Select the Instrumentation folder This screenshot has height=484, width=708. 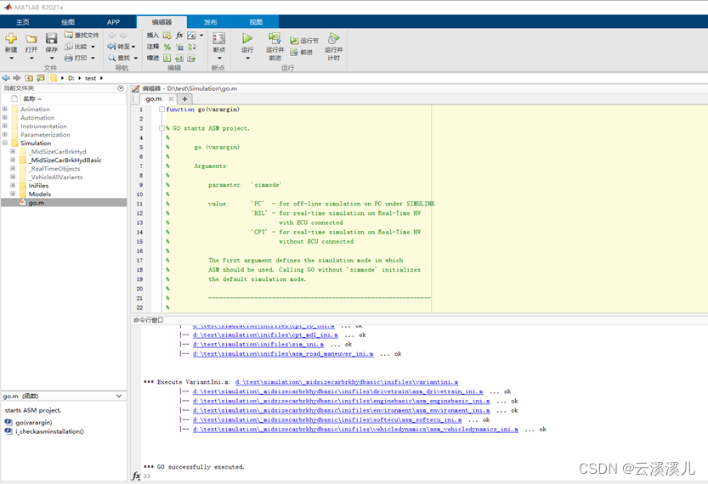point(43,127)
